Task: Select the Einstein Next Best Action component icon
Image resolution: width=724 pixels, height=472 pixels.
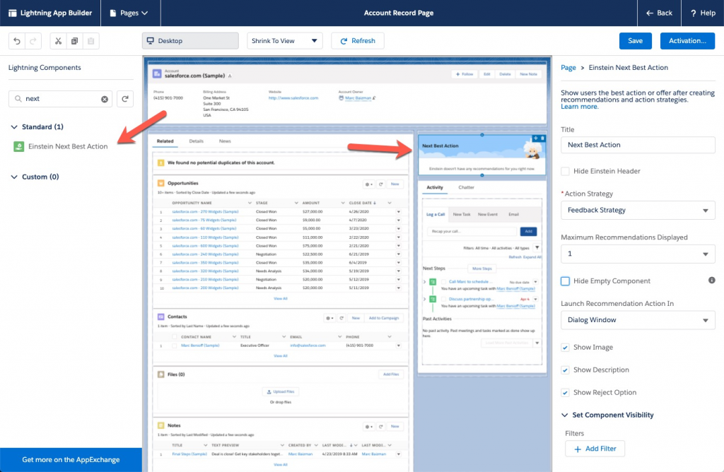Action: click(18, 147)
